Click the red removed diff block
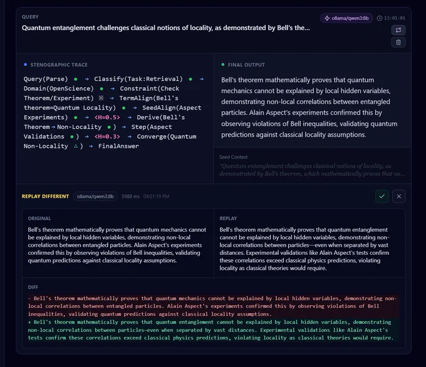 [x=213, y=306]
